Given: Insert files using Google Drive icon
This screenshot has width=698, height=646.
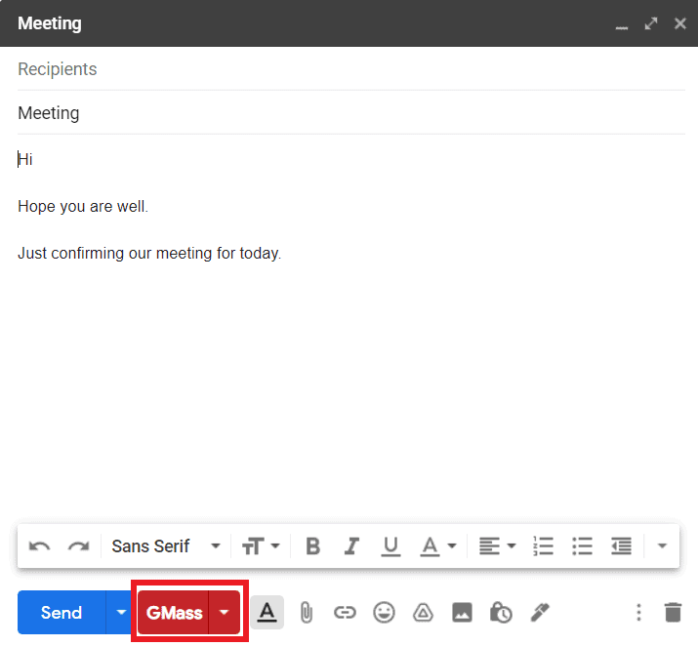Looking at the screenshot, I should click(x=423, y=613).
